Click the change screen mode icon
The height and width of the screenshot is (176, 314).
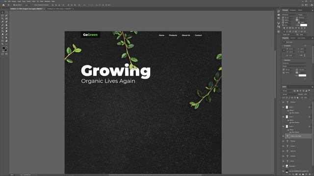coord(6,54)
